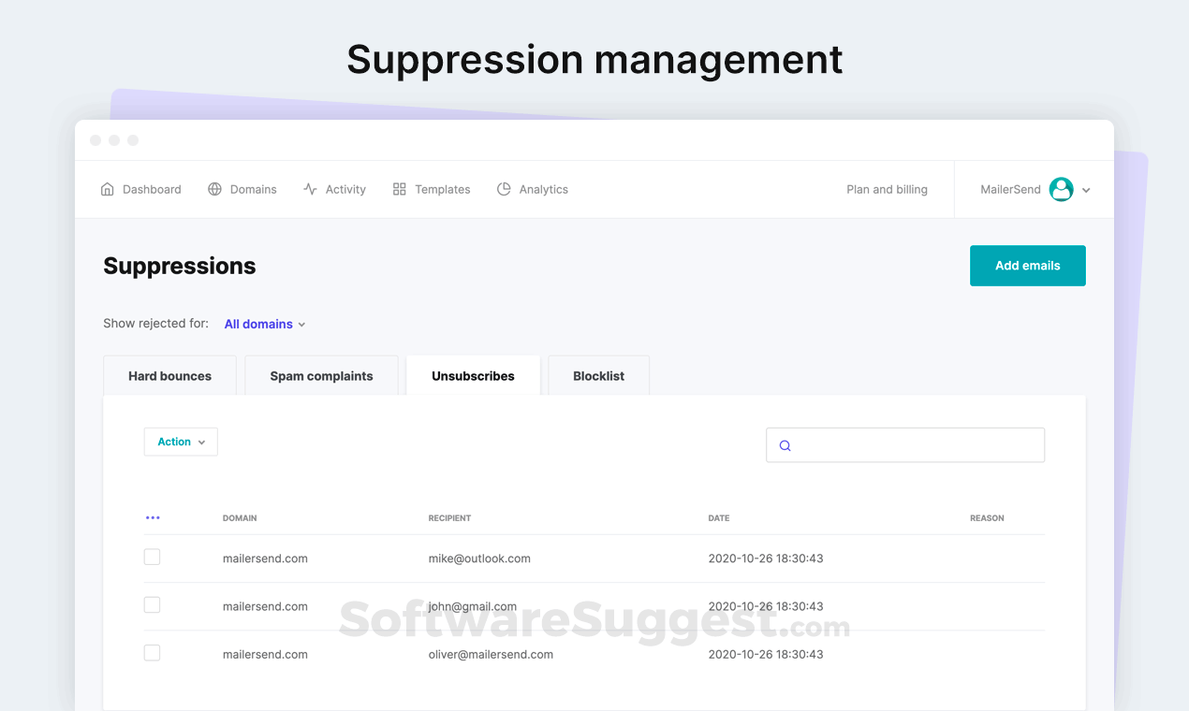
Task: Open the Blocklist tab
Action: click(x=598, y=375)
